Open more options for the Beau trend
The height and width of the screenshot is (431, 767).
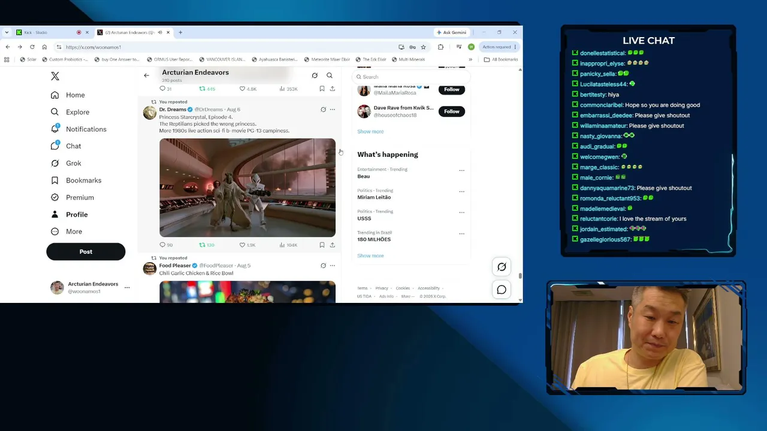coord(461,171)
